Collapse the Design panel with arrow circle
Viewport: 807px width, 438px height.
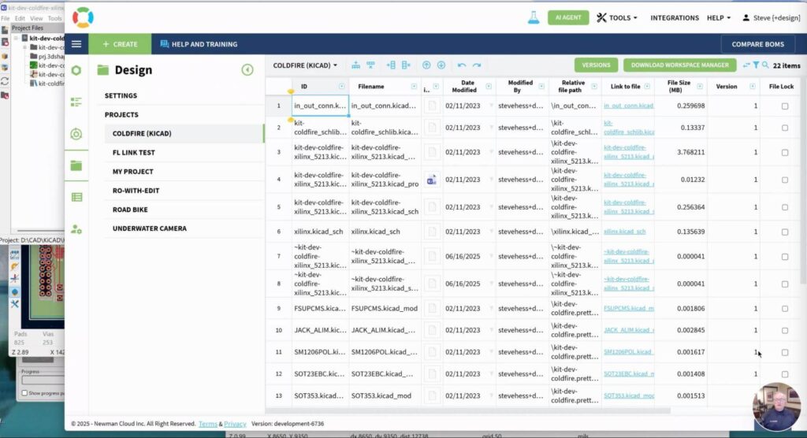tap(247, 70)
